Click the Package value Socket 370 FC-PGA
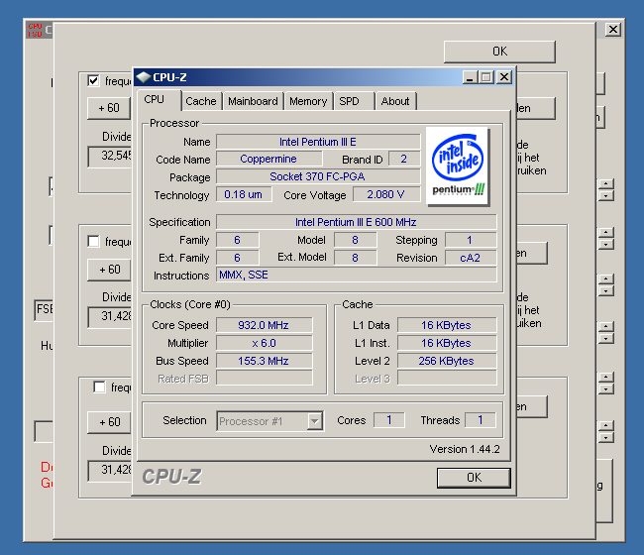The width and height of the screenshot is (644, 555). 318,176
